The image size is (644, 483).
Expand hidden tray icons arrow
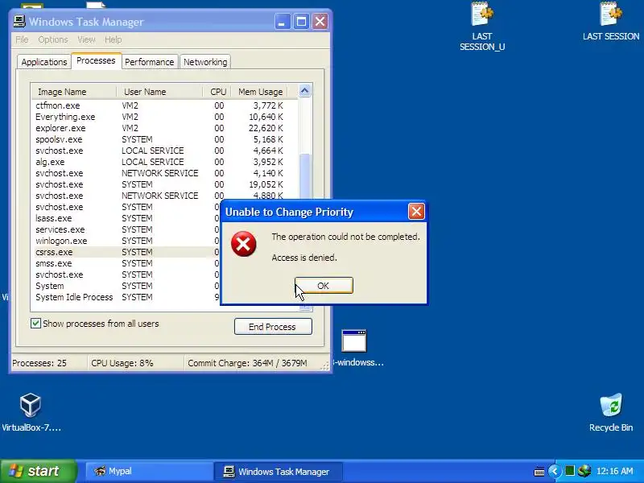point(555,471)
